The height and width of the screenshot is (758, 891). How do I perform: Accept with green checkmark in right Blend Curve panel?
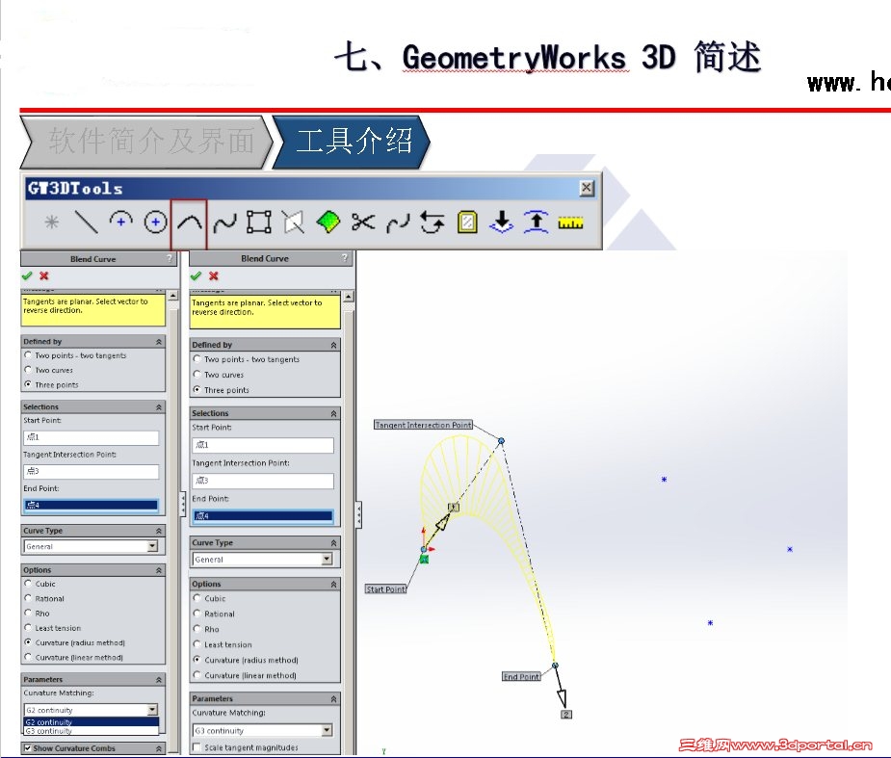(197, 275)
